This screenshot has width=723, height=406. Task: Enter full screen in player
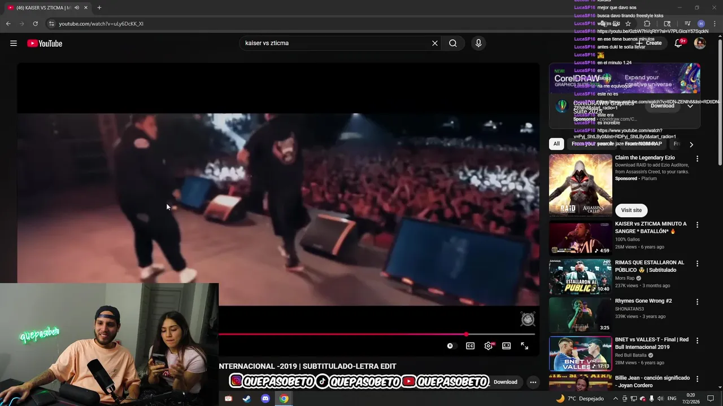(x=525, y=346)
